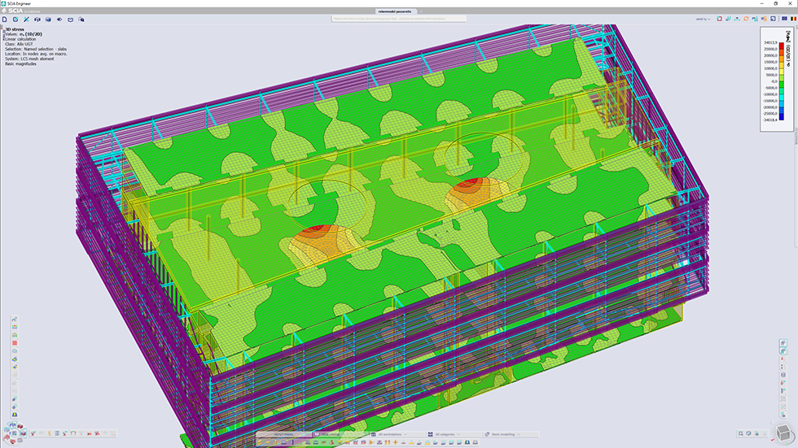Click the New project icon

(x=6, y=19)
